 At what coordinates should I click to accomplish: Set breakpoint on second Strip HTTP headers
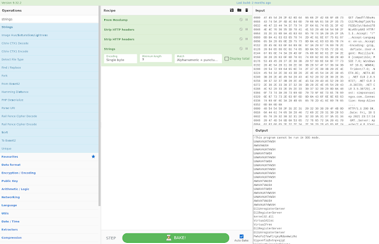coord(246,39)
